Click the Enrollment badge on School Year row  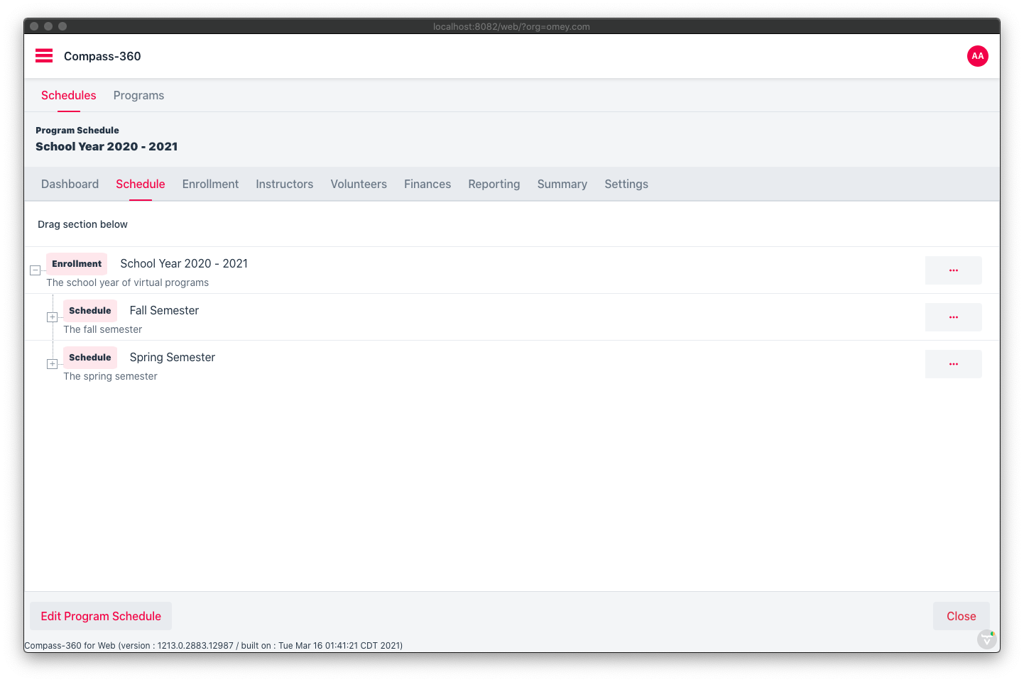tap(77, 264)
